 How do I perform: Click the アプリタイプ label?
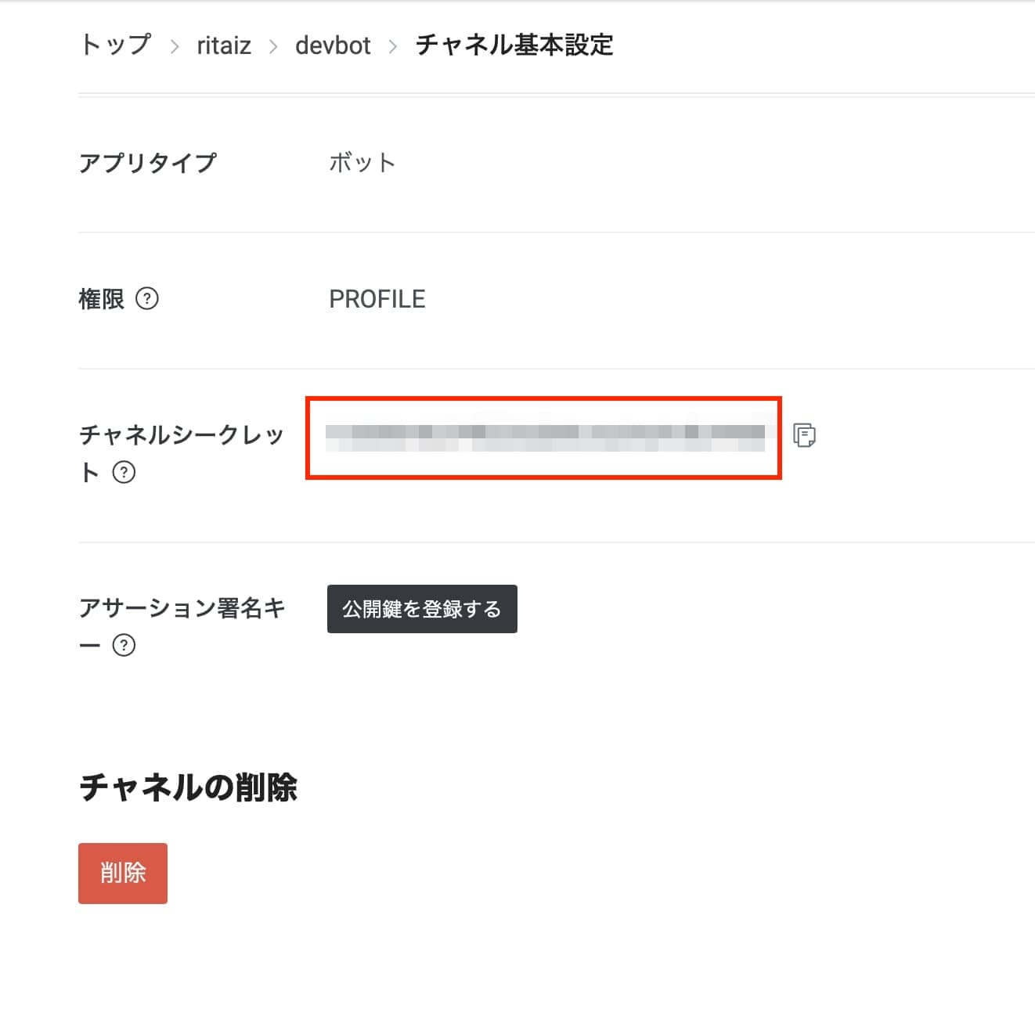click(148, 163)
